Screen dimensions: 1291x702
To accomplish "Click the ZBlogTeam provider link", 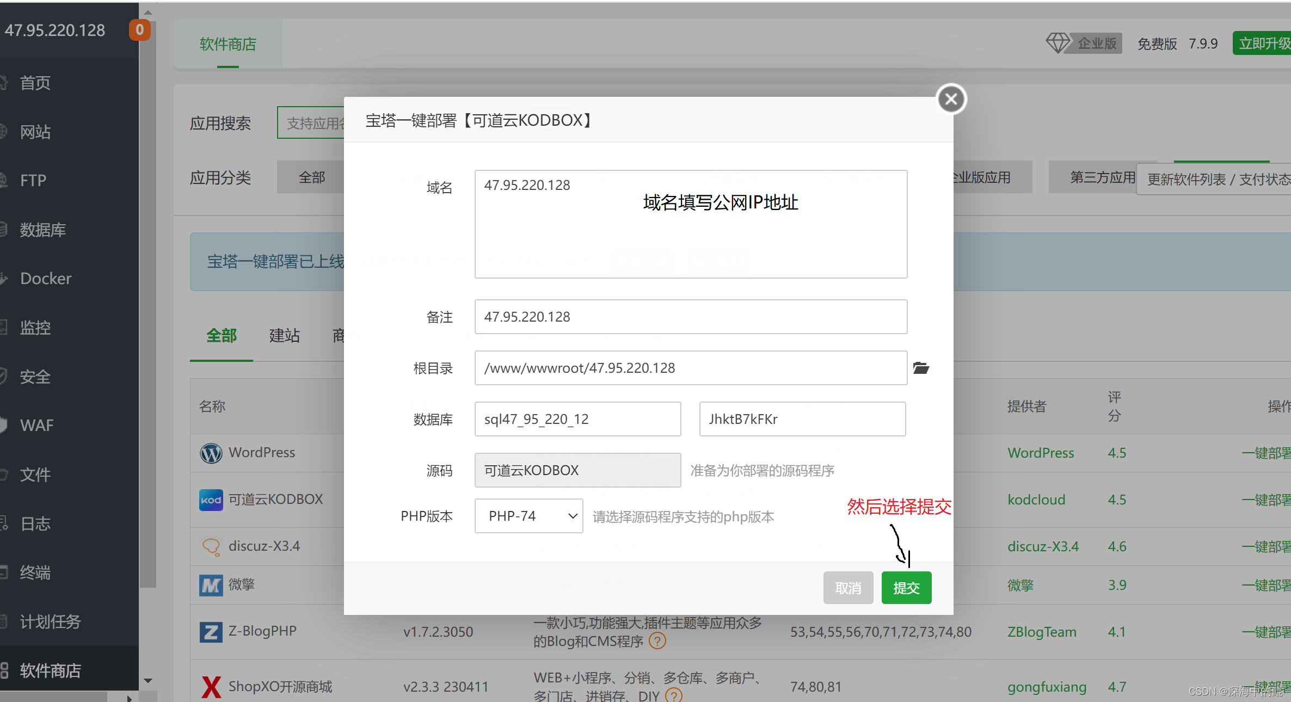I will tap(1042, 632).
